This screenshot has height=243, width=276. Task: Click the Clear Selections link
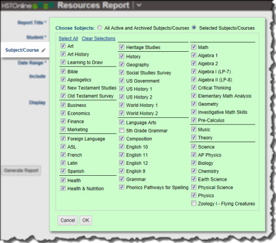[99, 39]
